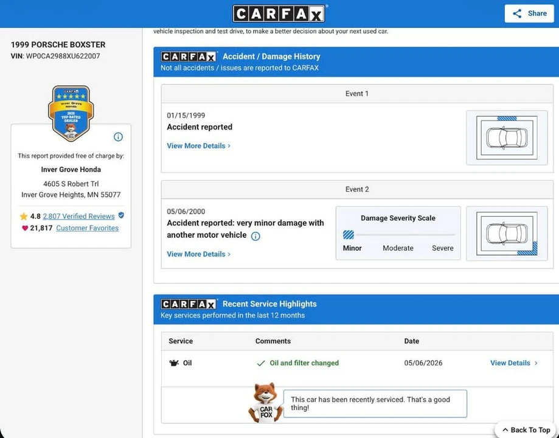The height and width of the screenshot is (438, 559).
Task: Click the pink heart favorites icon
Action: [24, 228]
